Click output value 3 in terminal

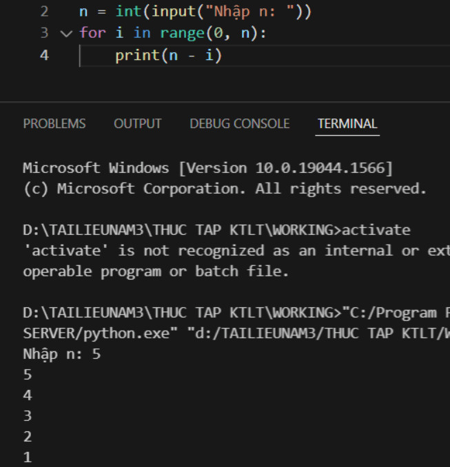tap(28, 416)
